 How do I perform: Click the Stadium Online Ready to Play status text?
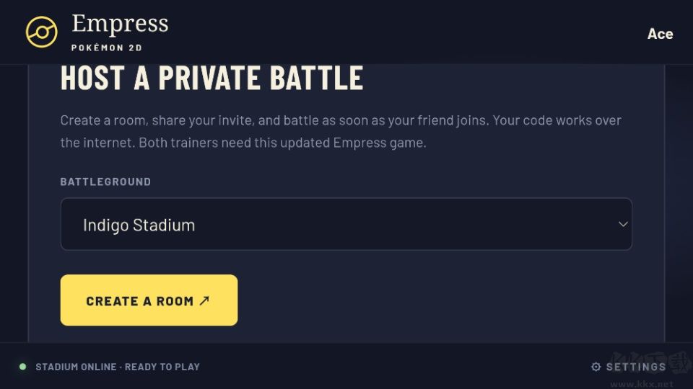click(118, 367)
